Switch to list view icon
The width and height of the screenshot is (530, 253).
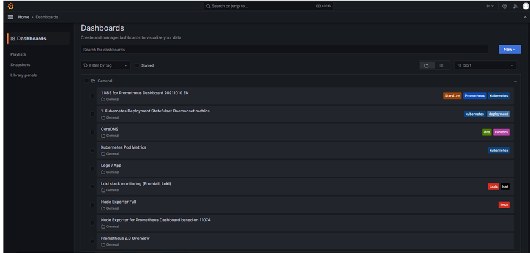441,65
